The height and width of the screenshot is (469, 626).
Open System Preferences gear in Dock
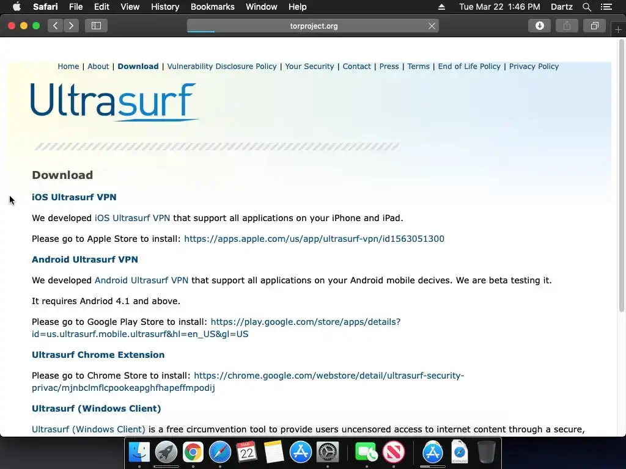[328, 453]
